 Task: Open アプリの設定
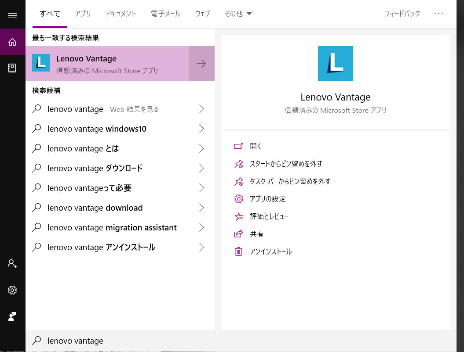[x=268, y=199]
